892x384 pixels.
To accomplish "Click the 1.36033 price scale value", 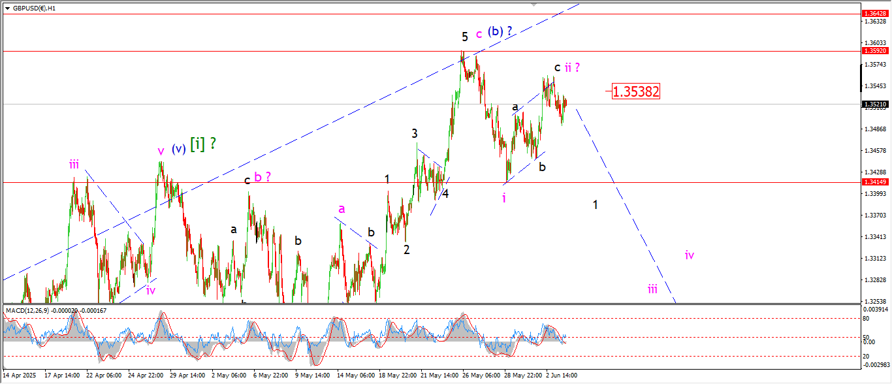I will click(x=875, y=43).
